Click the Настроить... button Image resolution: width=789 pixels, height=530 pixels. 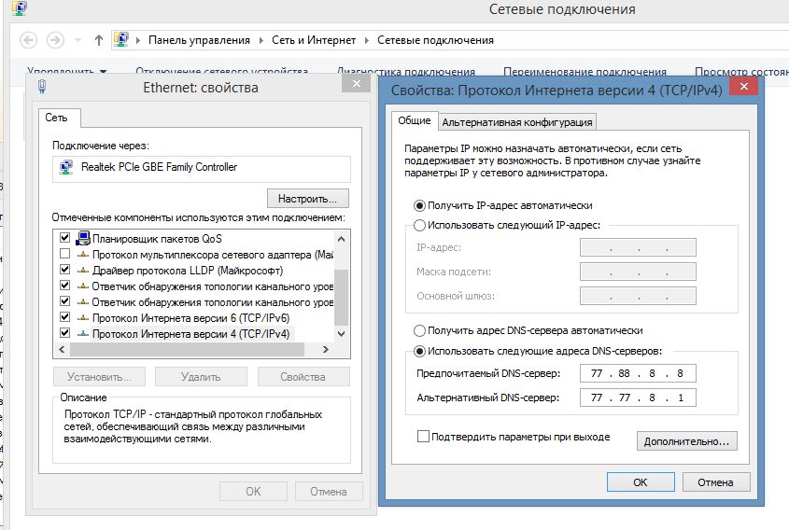[307, 199]
